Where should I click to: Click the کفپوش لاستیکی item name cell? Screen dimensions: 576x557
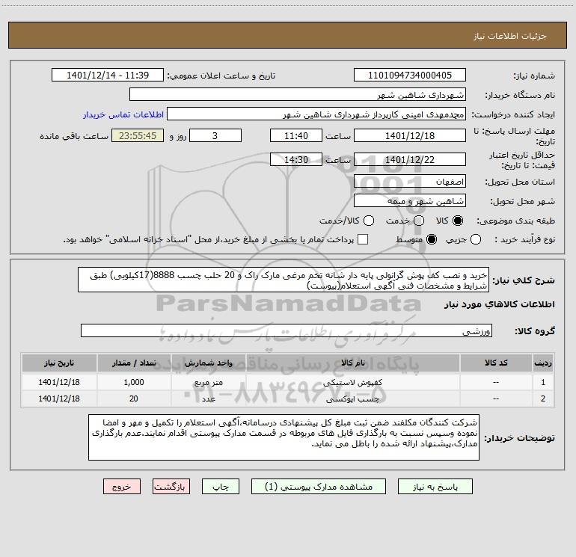click(352, 382)
